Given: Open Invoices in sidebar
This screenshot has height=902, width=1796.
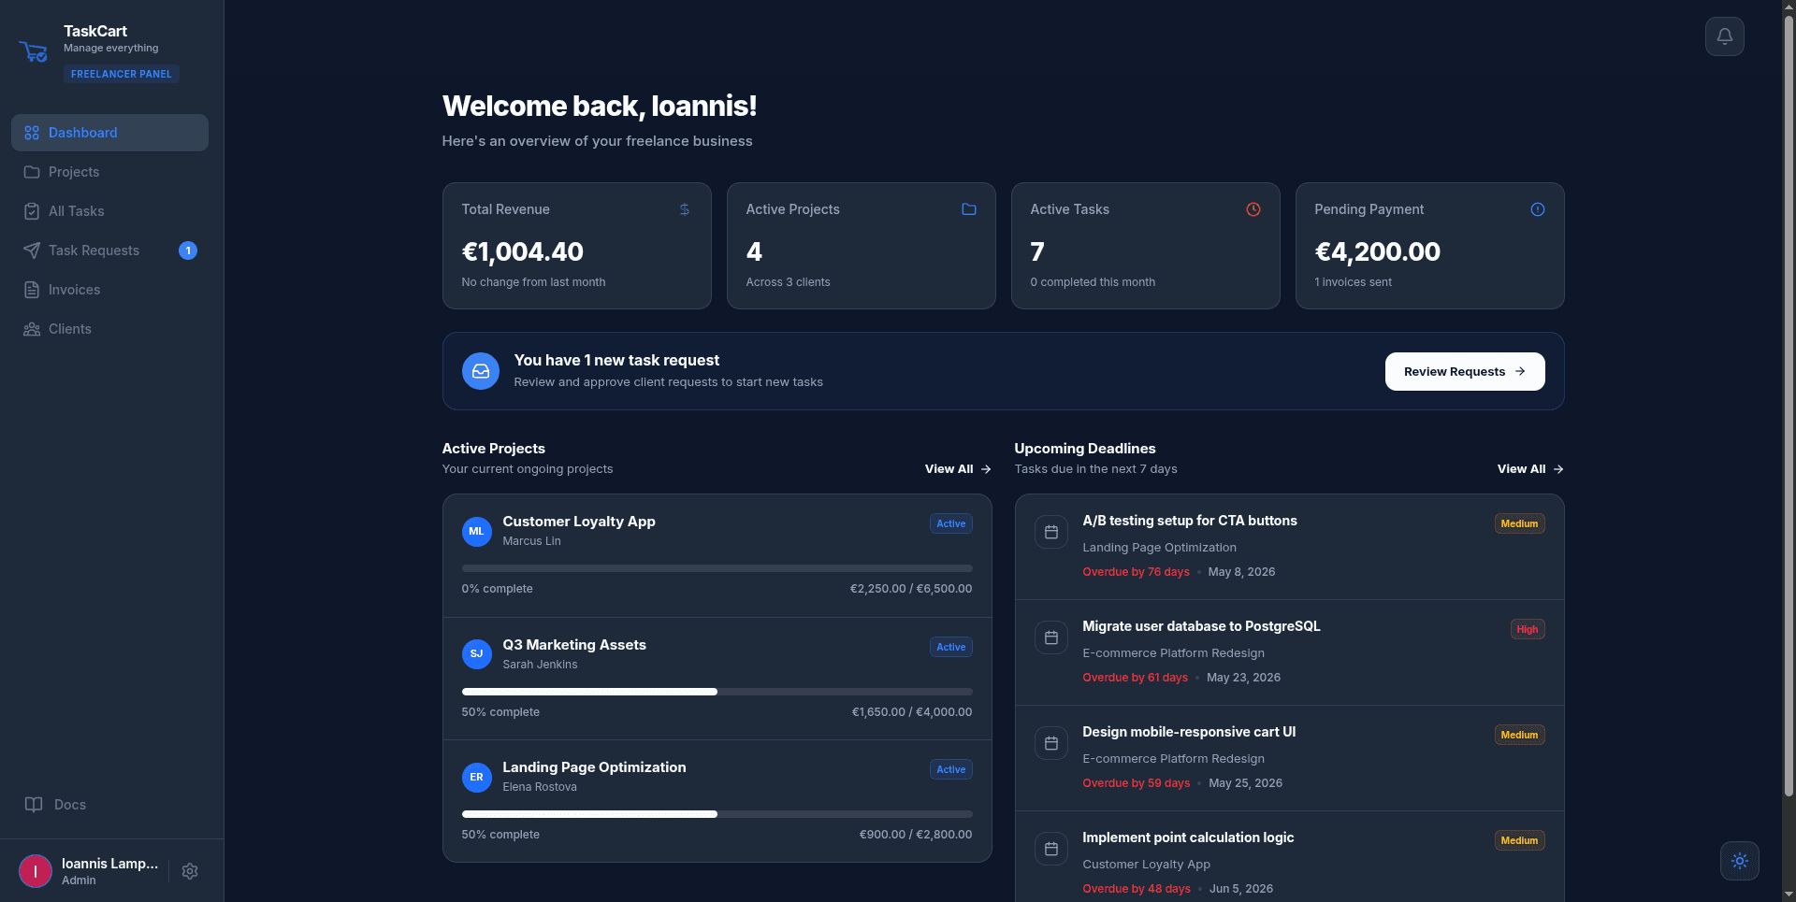Looking at the screenshot, I should point(109,290).
